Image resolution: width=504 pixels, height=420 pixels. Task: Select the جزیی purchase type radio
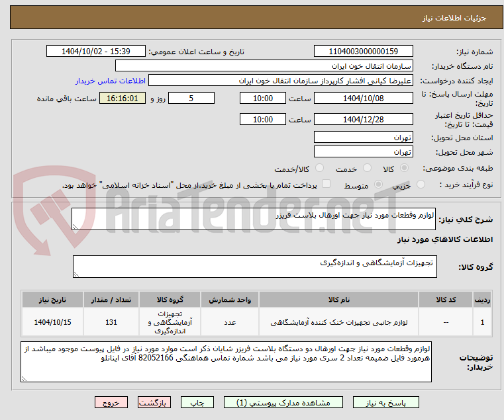tap(421, 185)
